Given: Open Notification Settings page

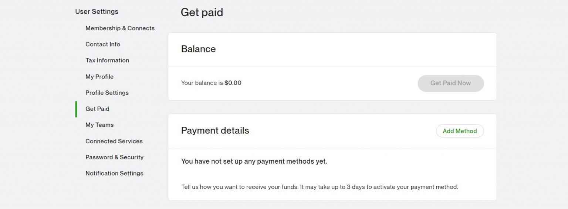Looking at the screenshot, I should [114, 173].
